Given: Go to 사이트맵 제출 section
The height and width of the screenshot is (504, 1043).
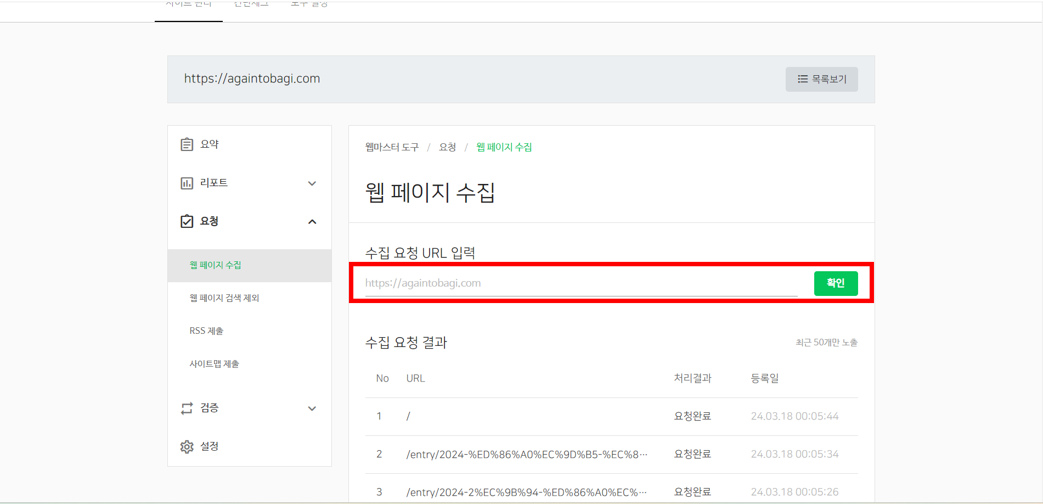Looking at the screenshot, I should [x=213, y=363].
